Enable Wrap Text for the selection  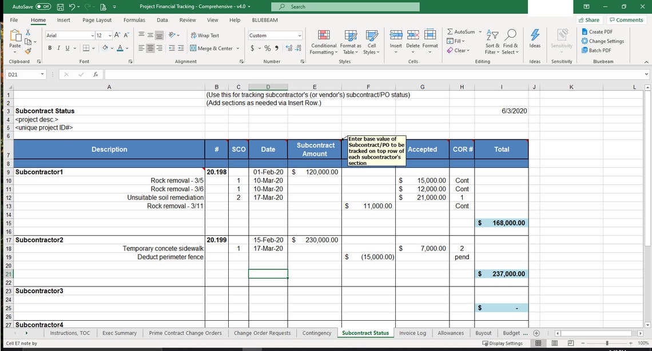205,35
